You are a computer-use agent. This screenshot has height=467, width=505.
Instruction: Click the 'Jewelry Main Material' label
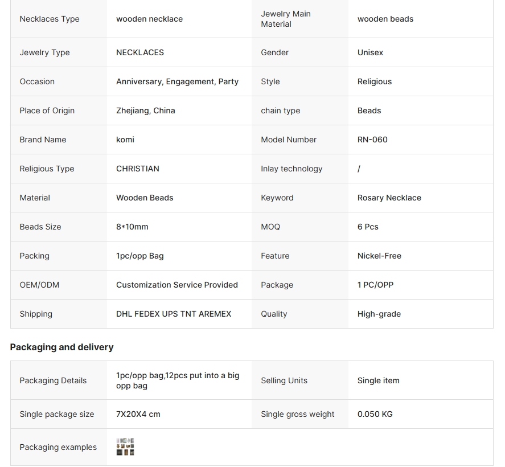click(x=285, y=19)
